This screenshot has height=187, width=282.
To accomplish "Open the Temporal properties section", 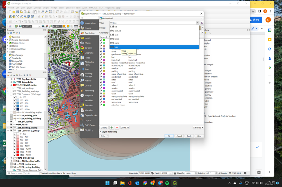I will pyautogui.click(x=89, y=96).
